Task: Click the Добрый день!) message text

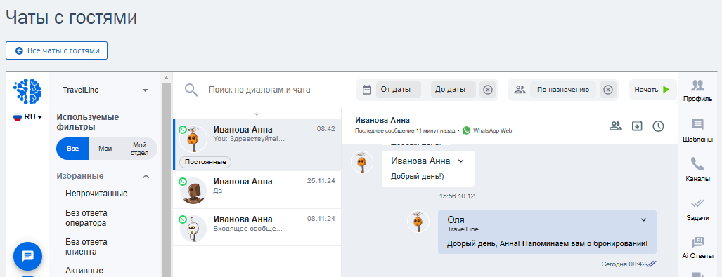Action: click(417, 176)
